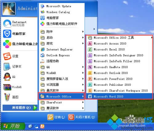Click the Microsoft PowerPoint 2010 icon
The image size is (154, 131).
90,79
